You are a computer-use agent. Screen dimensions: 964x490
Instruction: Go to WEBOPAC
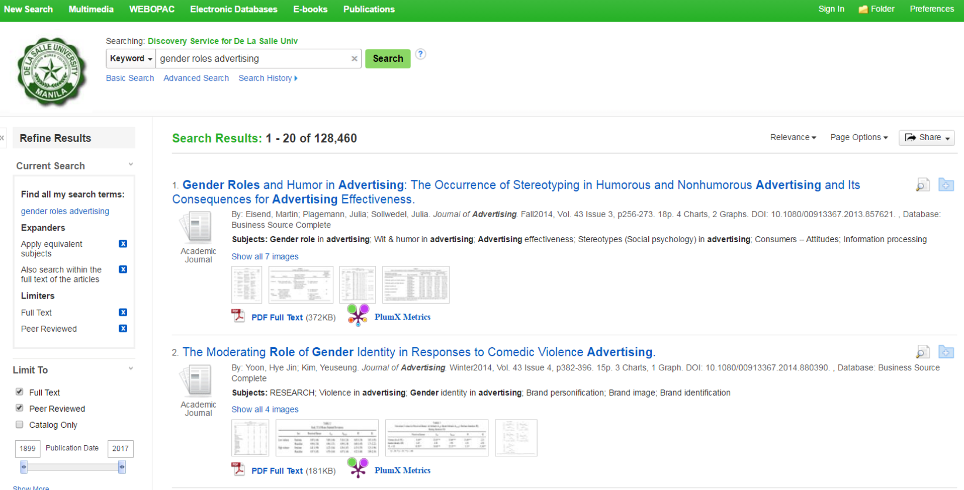(x=152, y=9)
